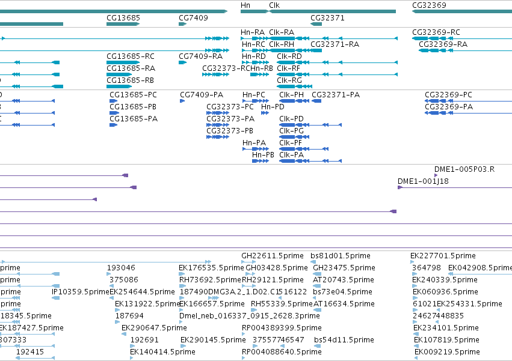This screenshot has width=512, height=361.
Task: Open the Clk-PG protein label
Action: click(x=291, y=131)
